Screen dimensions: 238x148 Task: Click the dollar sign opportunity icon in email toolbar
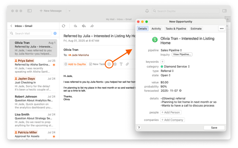click(x=115, y=64)
